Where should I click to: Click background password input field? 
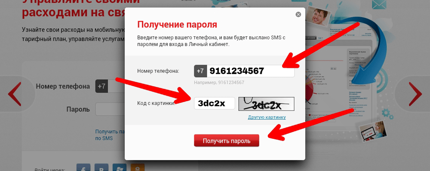[x=110, y=109]
